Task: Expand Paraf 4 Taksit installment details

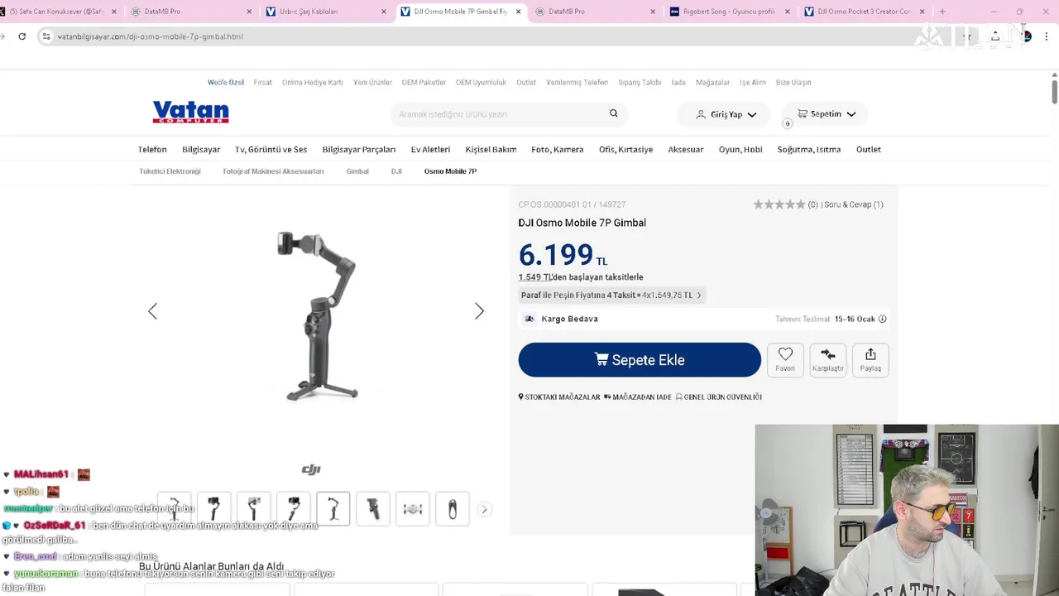Action: pyautogui.click(x=611, y=295)
